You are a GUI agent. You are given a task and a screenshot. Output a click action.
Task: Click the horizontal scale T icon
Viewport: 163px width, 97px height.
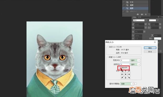click(x=152, y=36)
